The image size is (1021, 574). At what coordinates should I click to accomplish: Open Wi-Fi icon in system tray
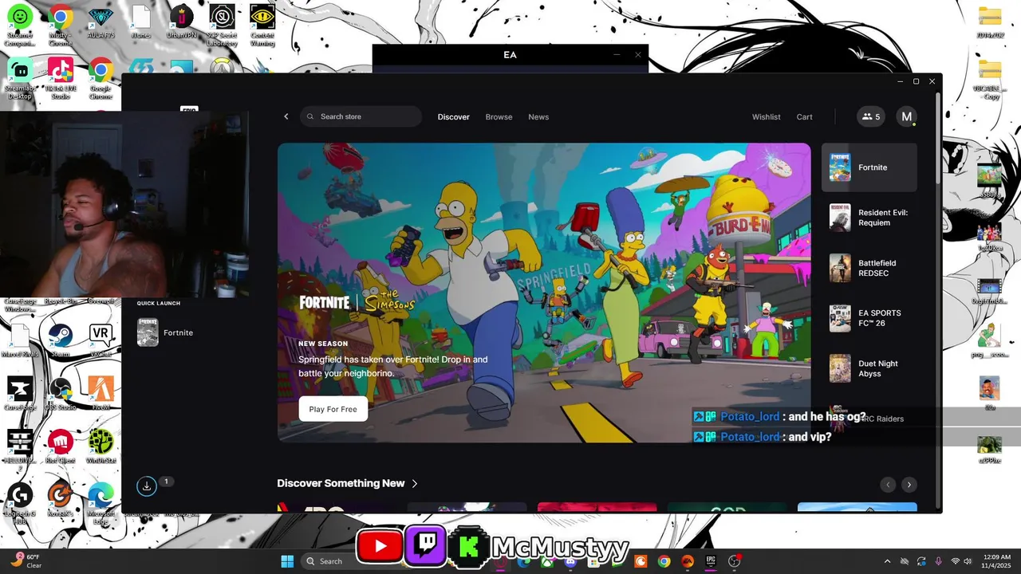[x=956, y=561]
